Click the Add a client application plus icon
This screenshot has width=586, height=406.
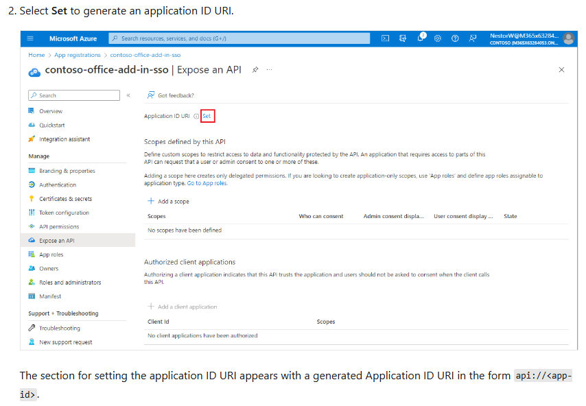pyautogui.click(x=151, y=307)
